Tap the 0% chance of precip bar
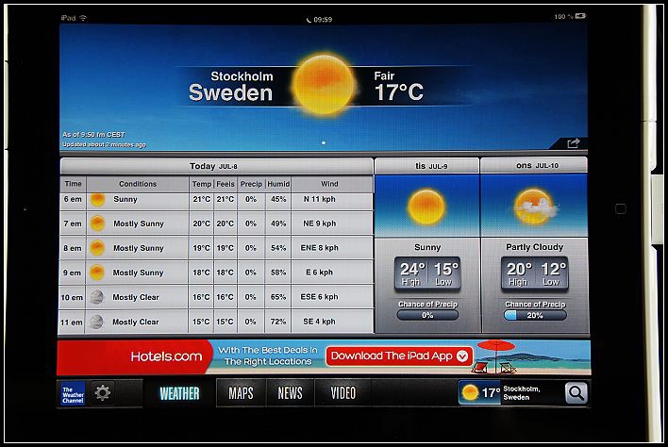The width and height of the screenshot is (668, 447). point(427,316)
